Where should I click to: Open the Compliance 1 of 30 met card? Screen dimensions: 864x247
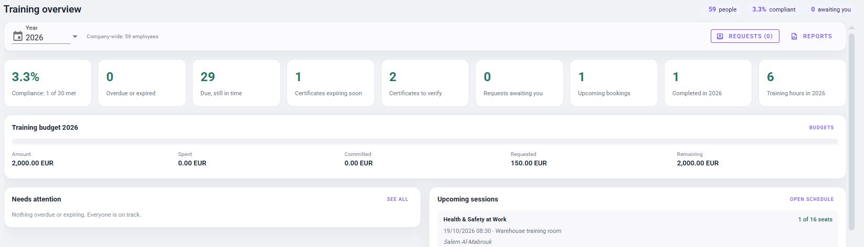48,83
